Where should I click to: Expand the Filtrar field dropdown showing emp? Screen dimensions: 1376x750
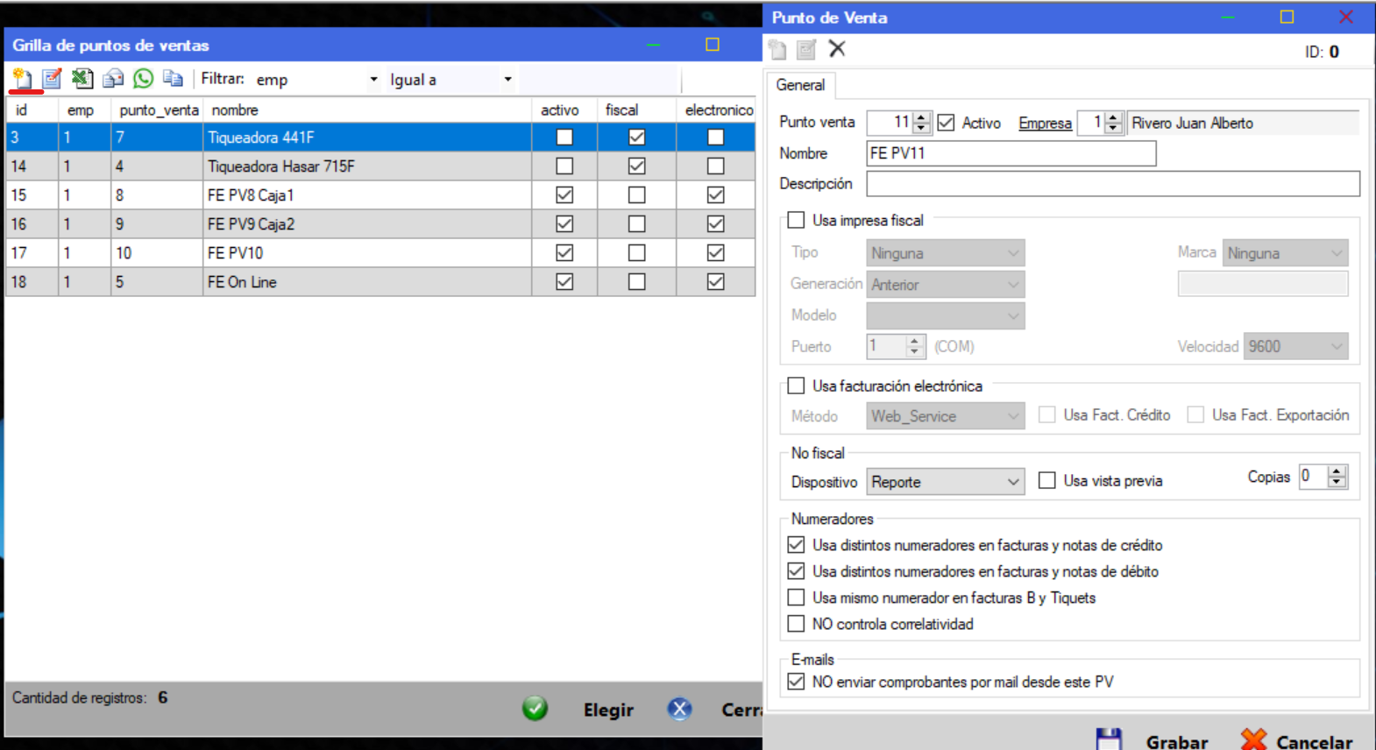(x=373, y=80)
